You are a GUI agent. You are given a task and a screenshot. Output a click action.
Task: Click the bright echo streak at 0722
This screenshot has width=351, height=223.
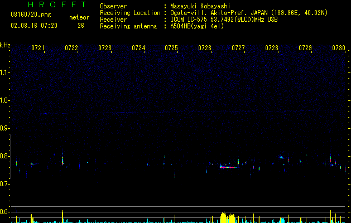[62, 159]
